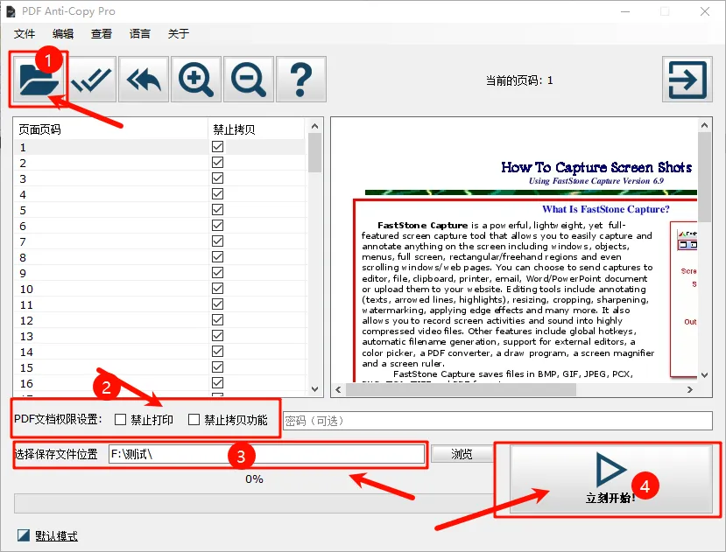Select page row 12 in the list
The height and width of the screenshot is (552, 726).
[x=159, y=320]
